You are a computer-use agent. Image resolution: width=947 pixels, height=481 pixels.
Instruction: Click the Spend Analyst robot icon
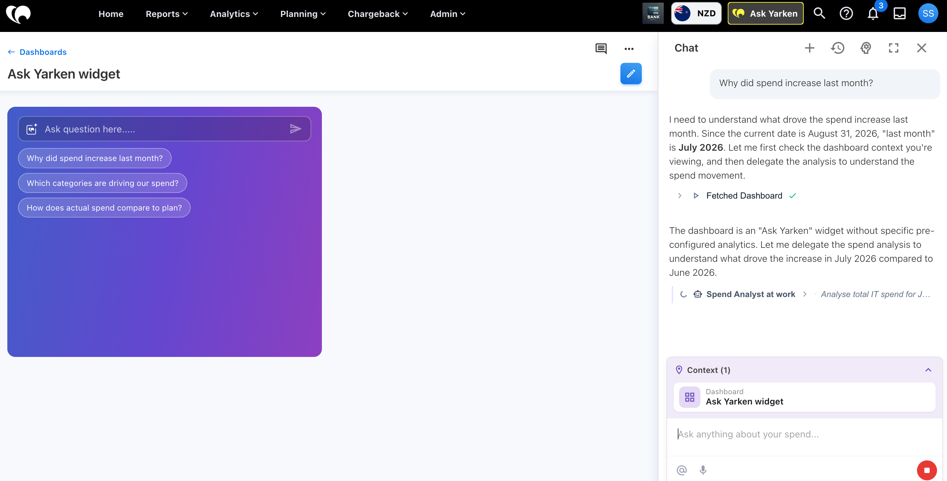click(697, 294)
